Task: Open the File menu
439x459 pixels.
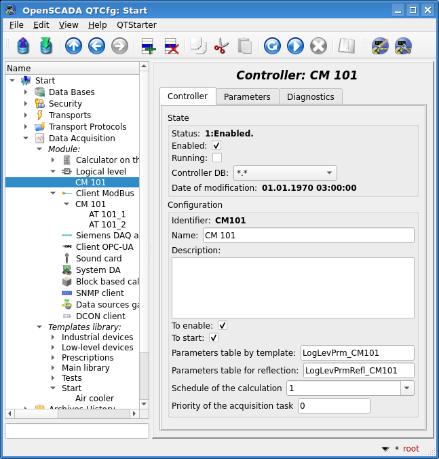Action: pos(16,25)
